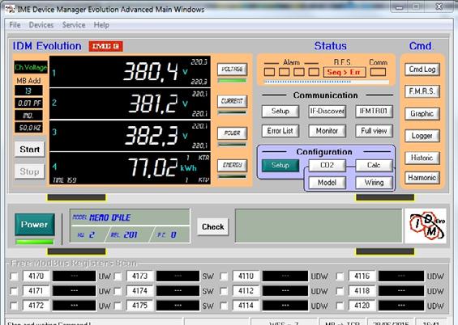
Task: Click the 0.07 PF readout
Action: [28, 103]
